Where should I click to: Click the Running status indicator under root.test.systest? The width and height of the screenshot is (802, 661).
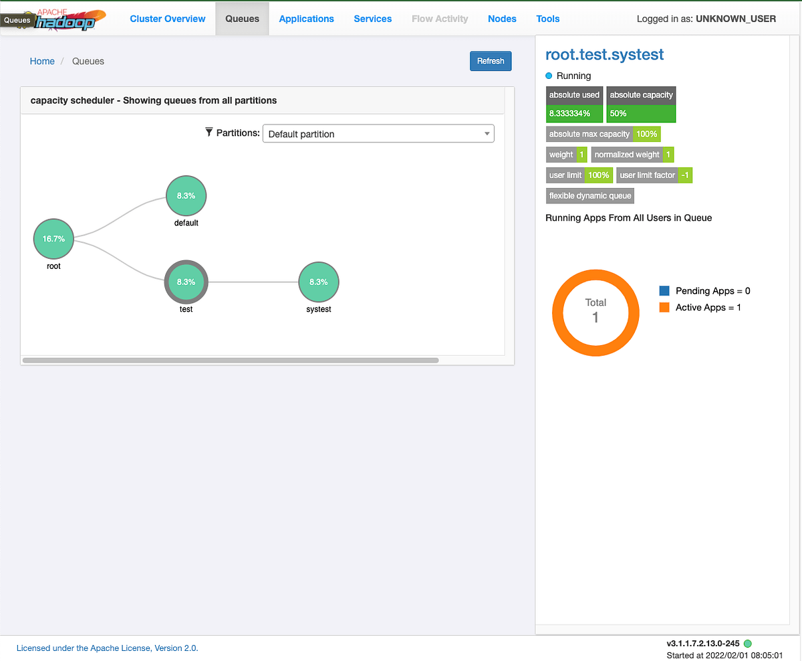point(549,76)
